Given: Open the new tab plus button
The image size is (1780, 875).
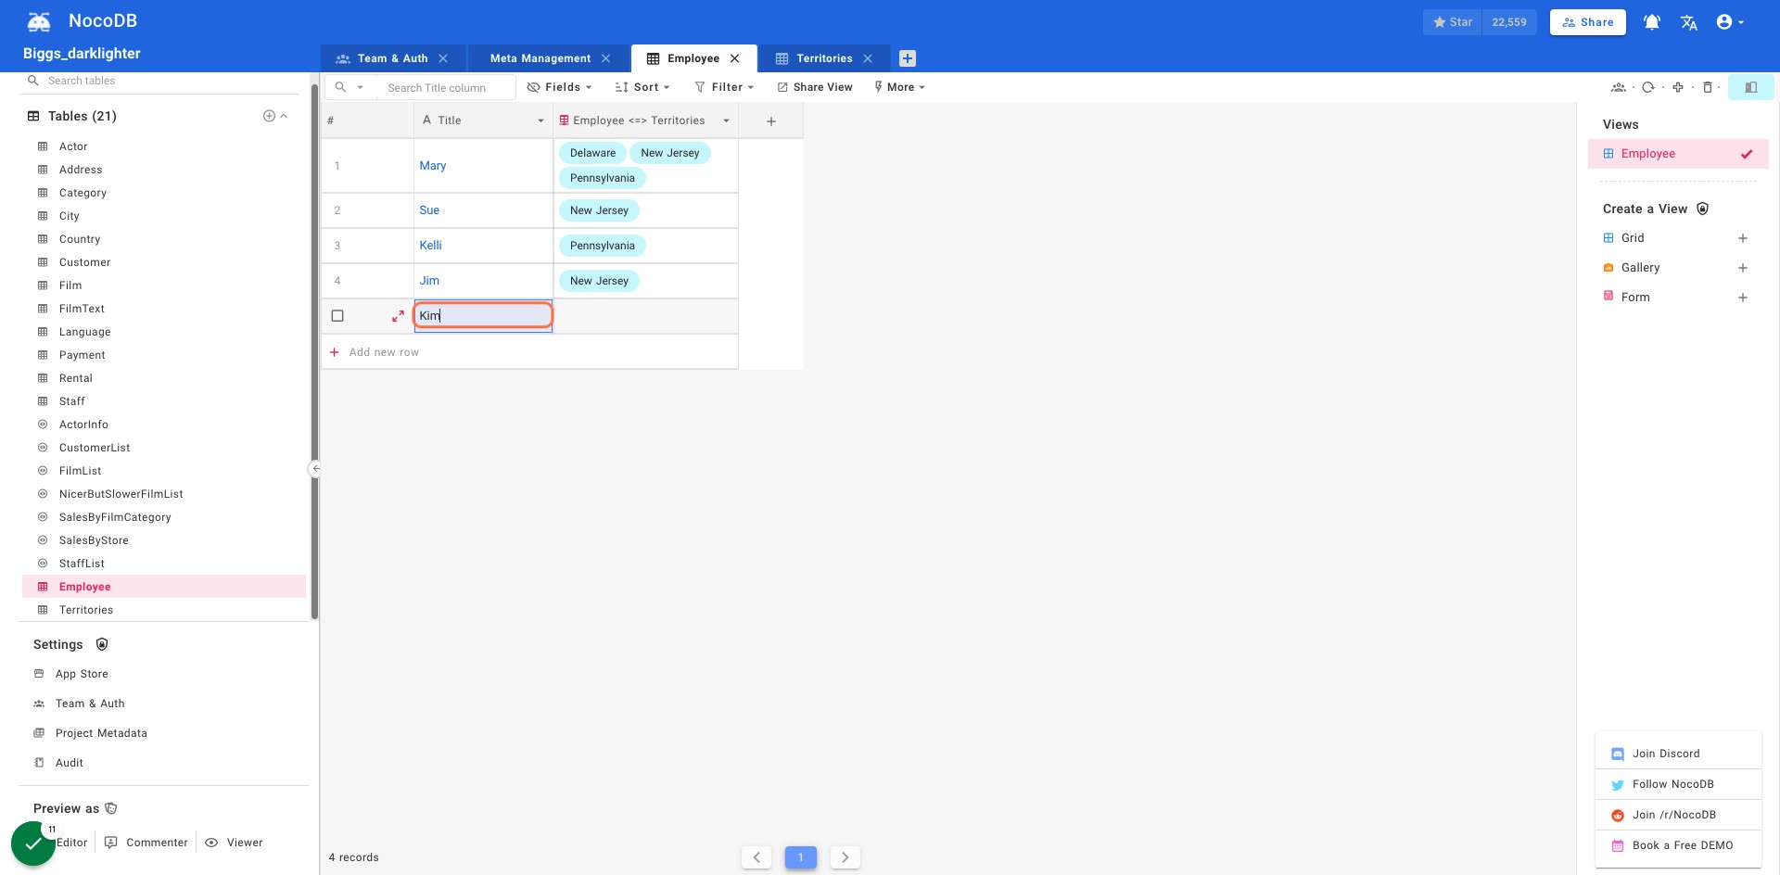Looking at the screenshot, I should 908,58.
